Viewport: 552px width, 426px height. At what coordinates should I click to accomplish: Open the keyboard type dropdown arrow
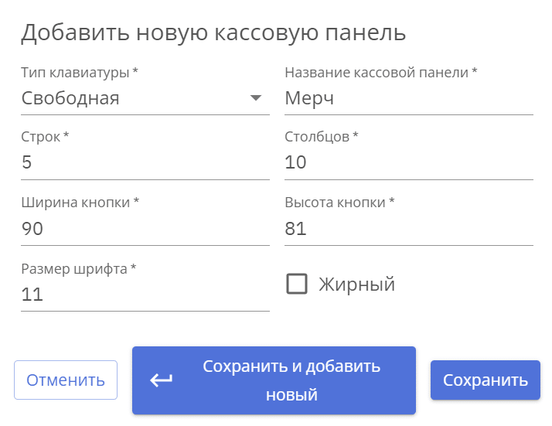(x=256, y=98)
